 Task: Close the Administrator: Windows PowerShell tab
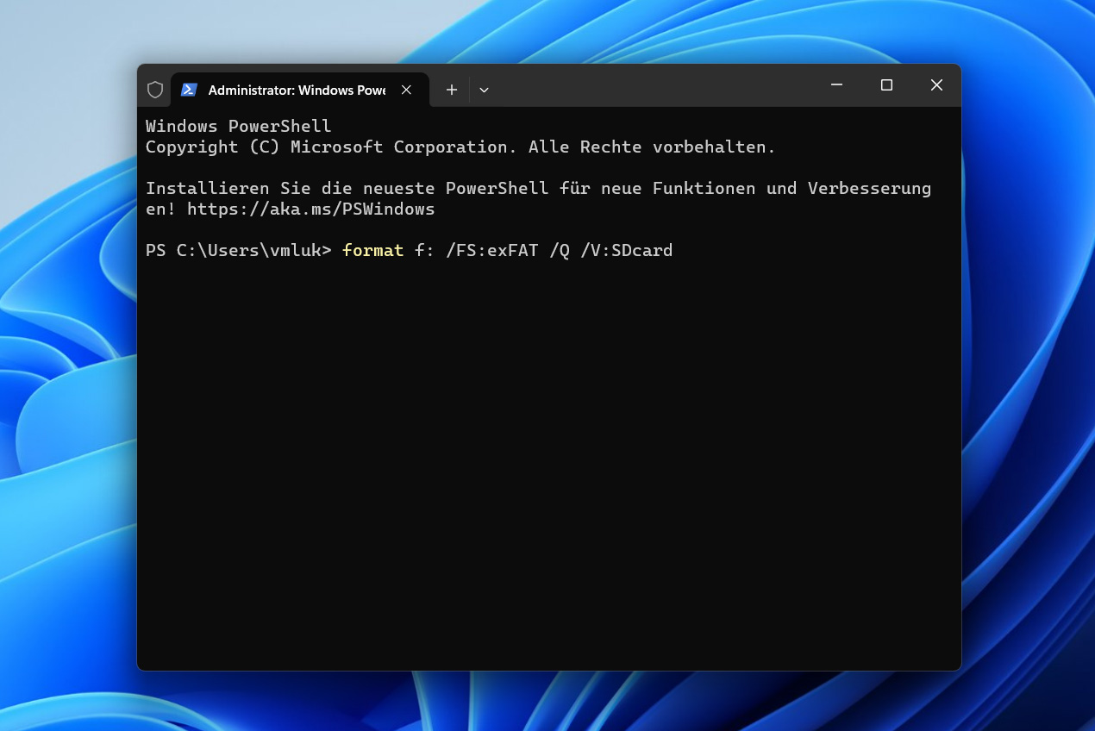[x=406, y=90]
